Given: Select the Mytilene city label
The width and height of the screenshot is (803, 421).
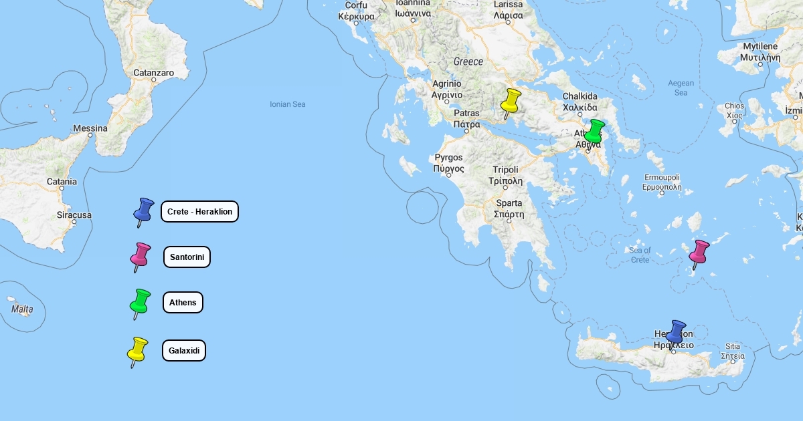Looking at the screenshot, I should click(761, 51).
